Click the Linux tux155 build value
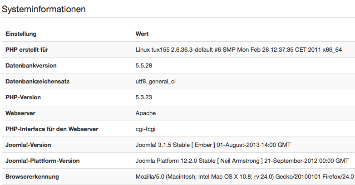Viewport: 355px width, 185px height. [239, 49]
